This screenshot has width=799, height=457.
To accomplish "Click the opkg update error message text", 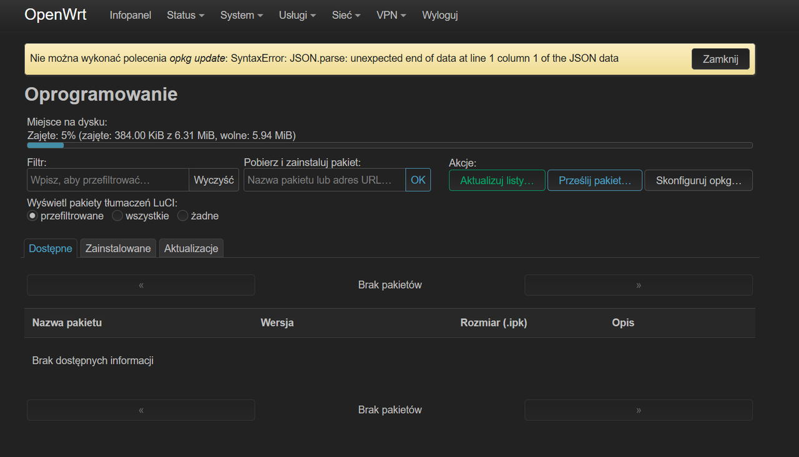I will click(324, 59).
